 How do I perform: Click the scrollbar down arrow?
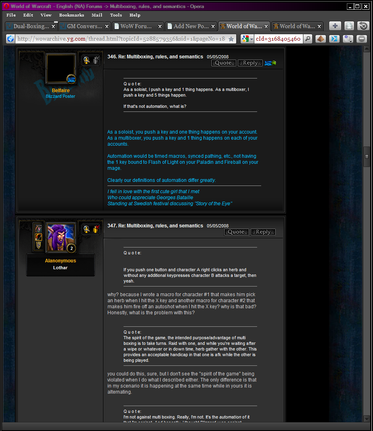(367, 419)
